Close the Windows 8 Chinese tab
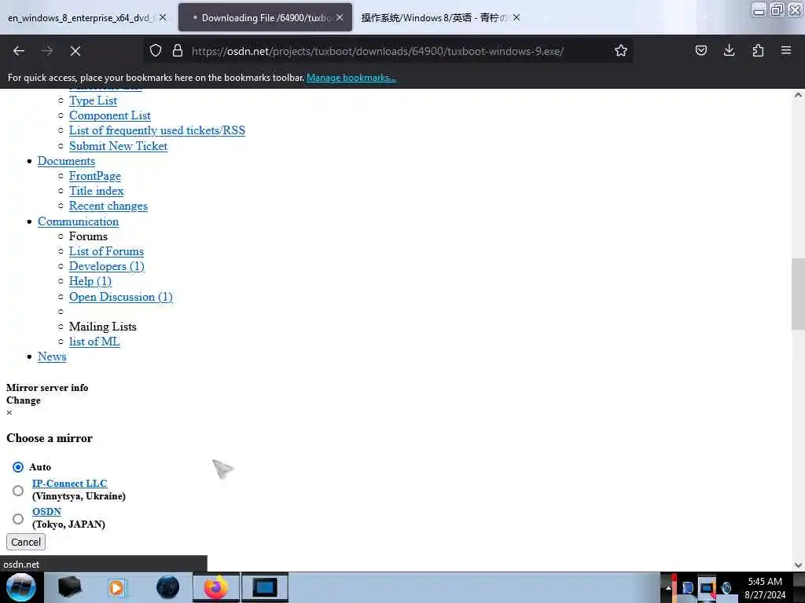805x603 pixels. tap(516, 17)
